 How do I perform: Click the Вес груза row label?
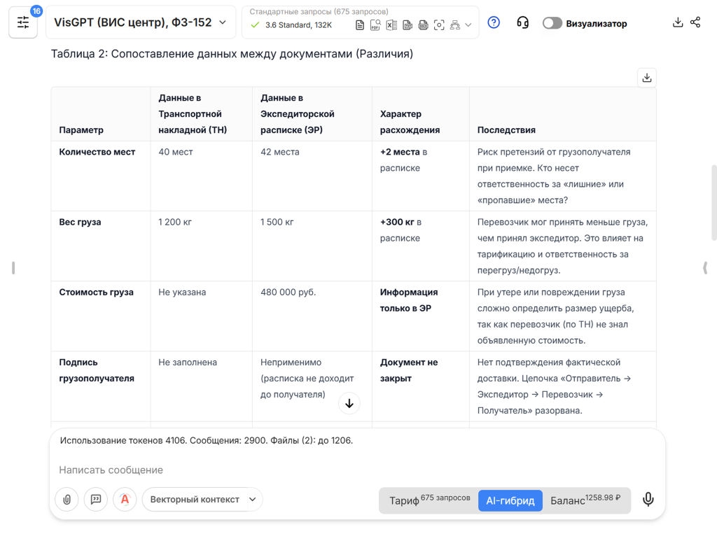pyautogui.click(x=80, y=222)
